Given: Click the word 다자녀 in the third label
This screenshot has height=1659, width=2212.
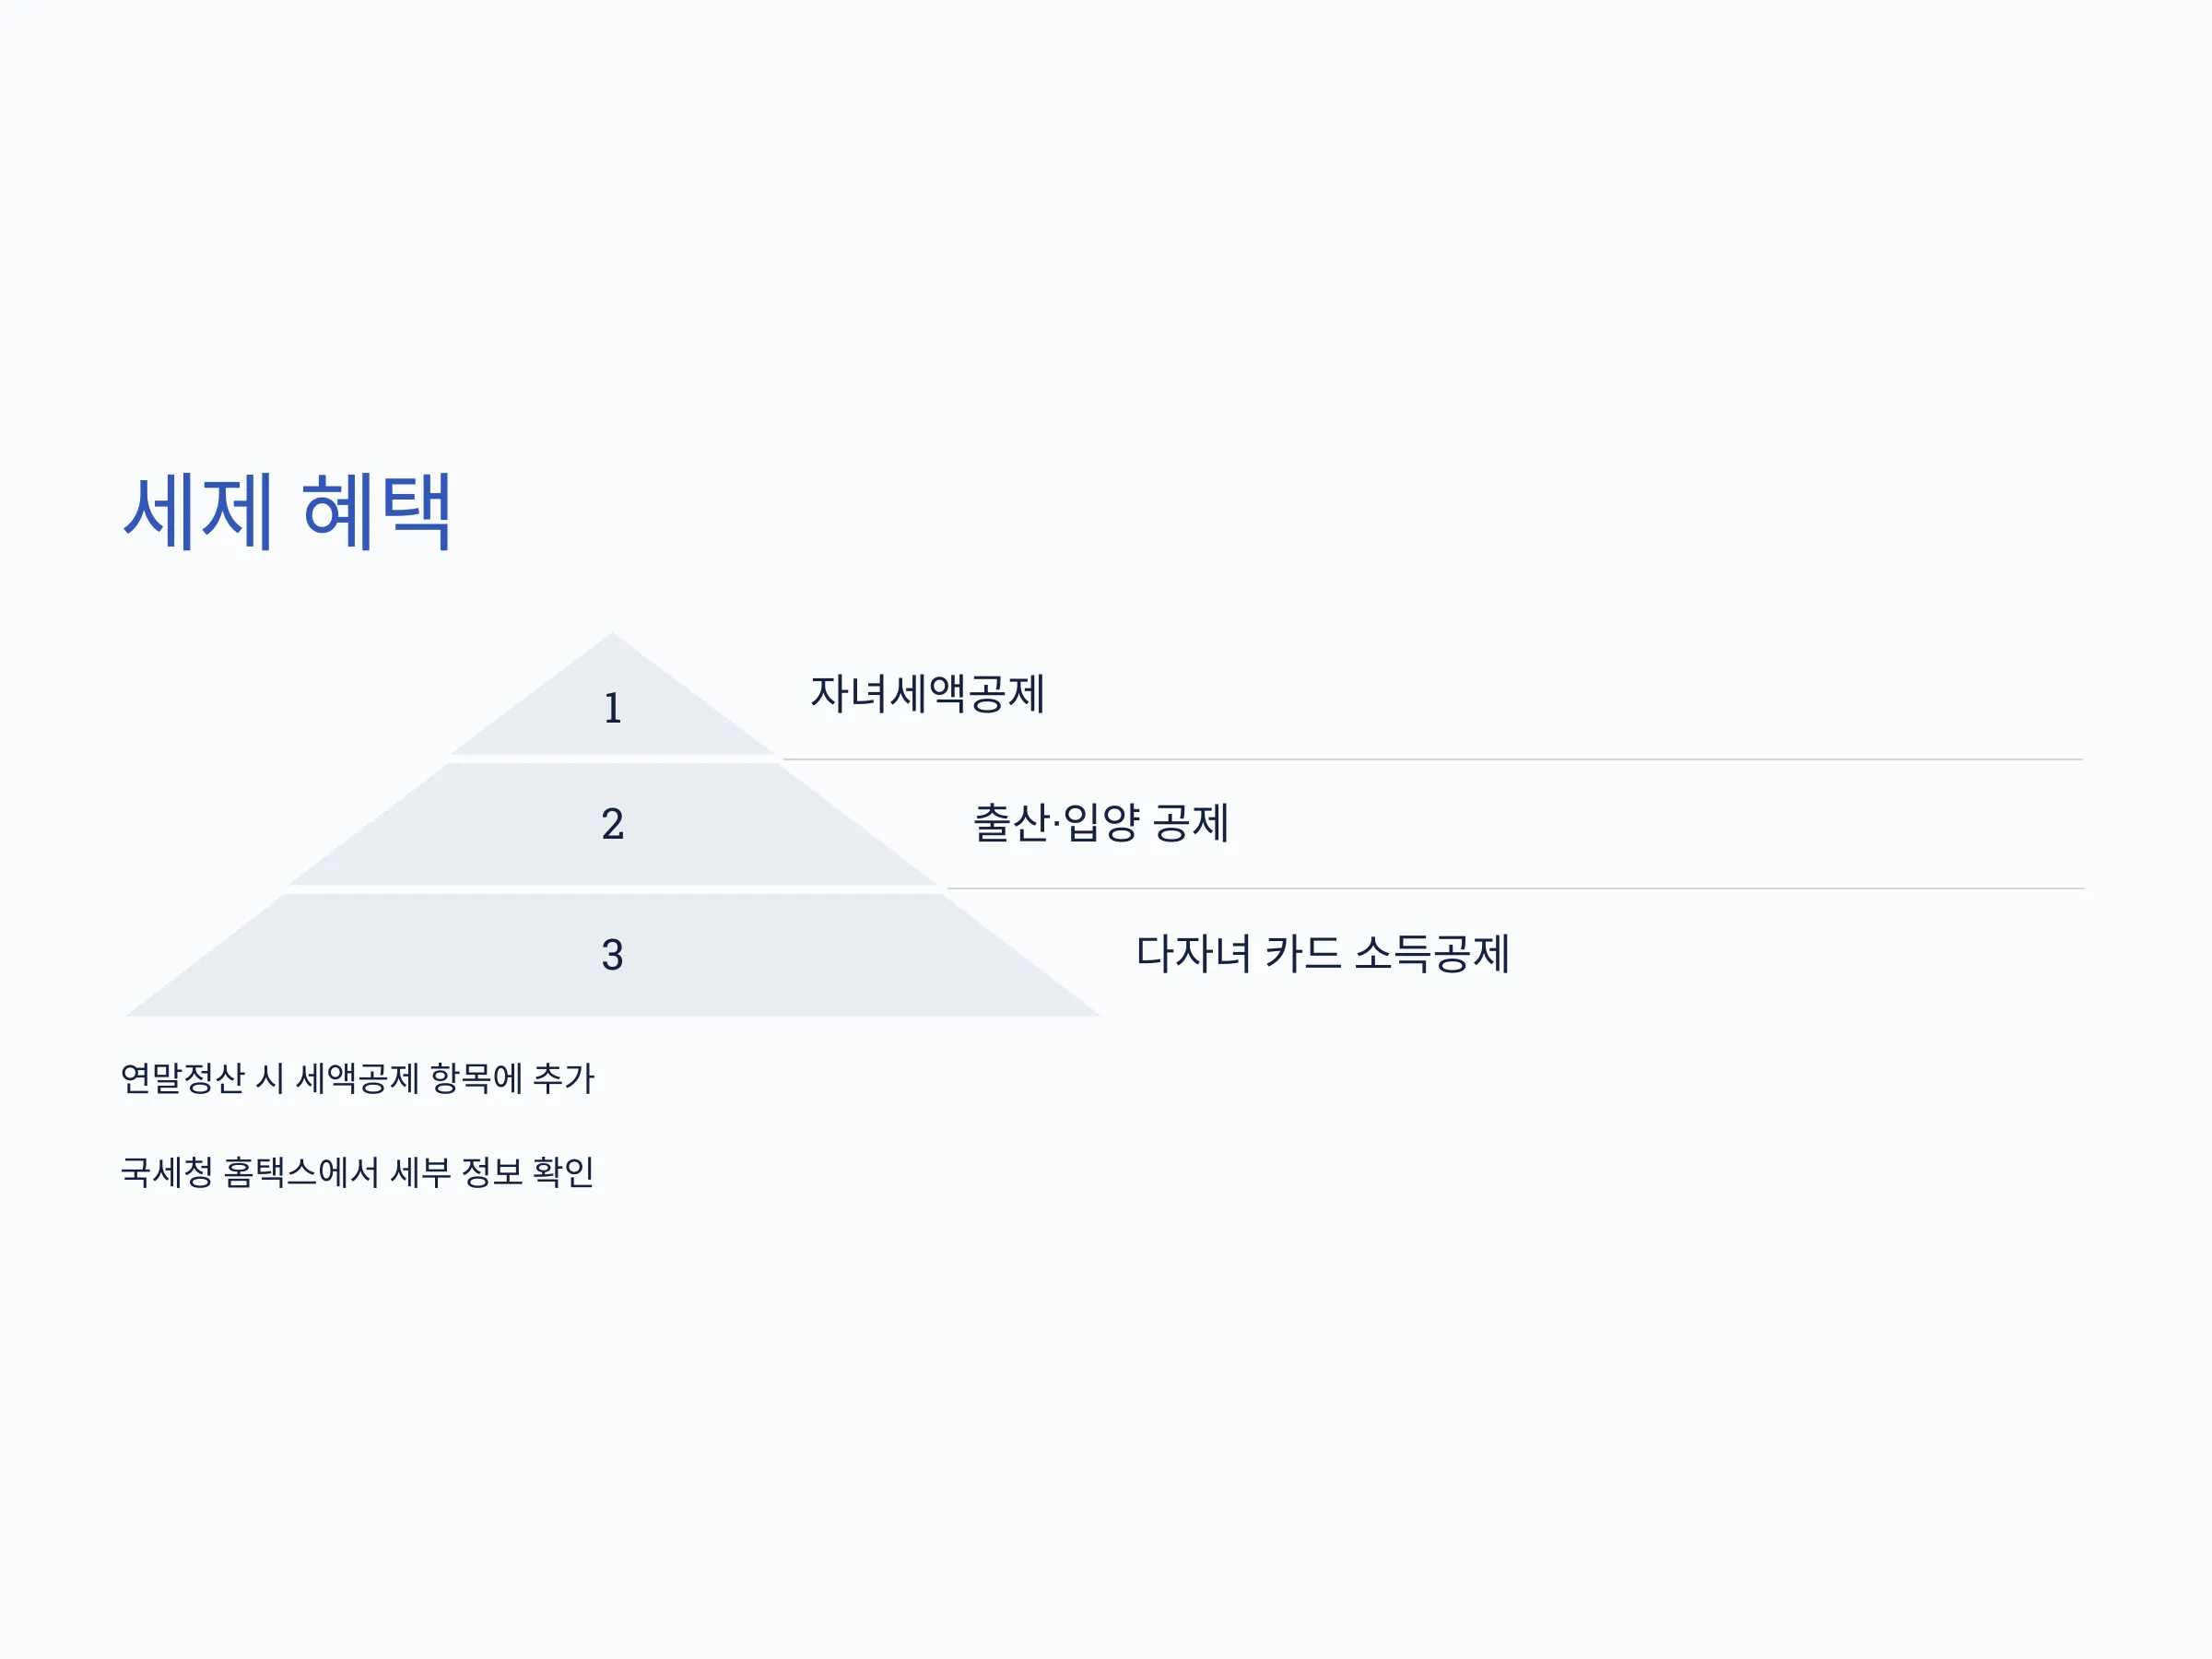Looking at the screenshot, I should (1193, 953).
